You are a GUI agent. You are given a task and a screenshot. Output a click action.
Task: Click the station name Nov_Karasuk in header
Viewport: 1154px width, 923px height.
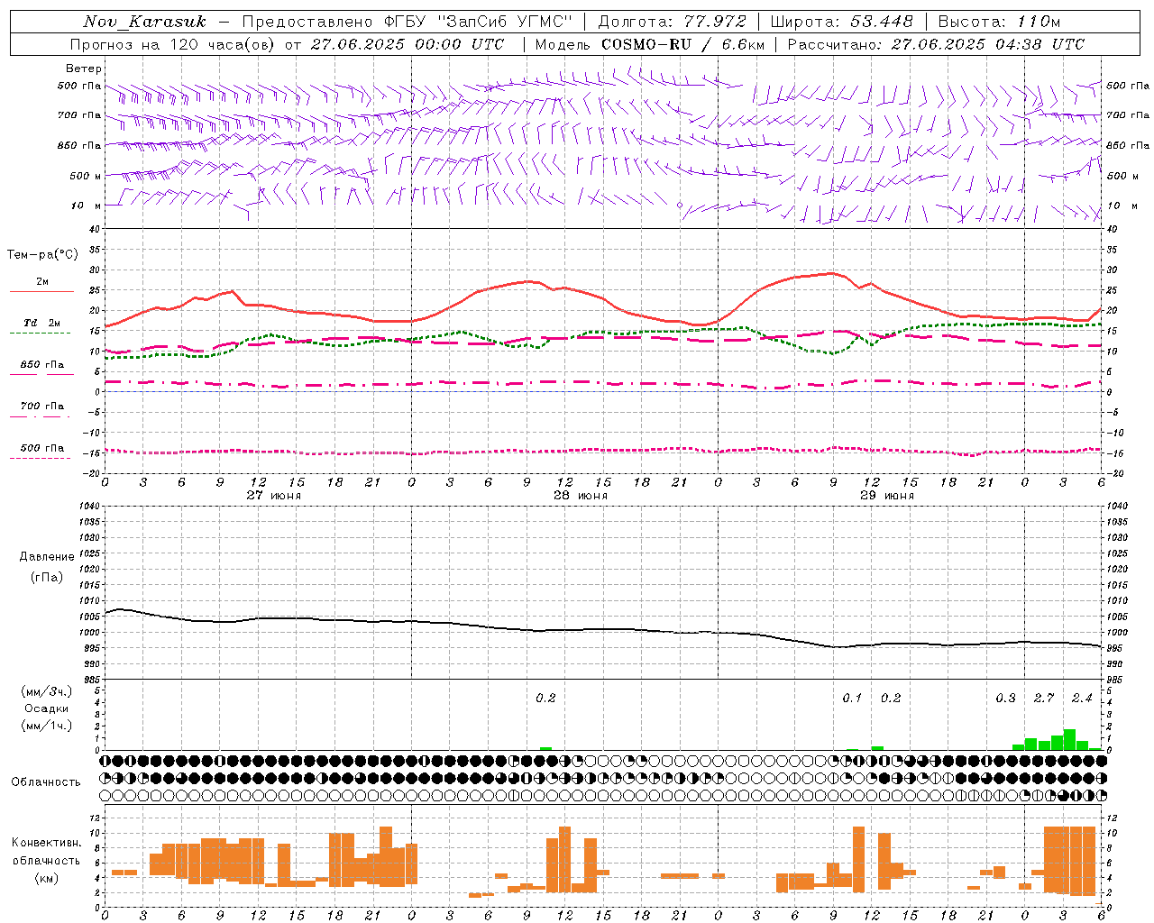(145, 22)
